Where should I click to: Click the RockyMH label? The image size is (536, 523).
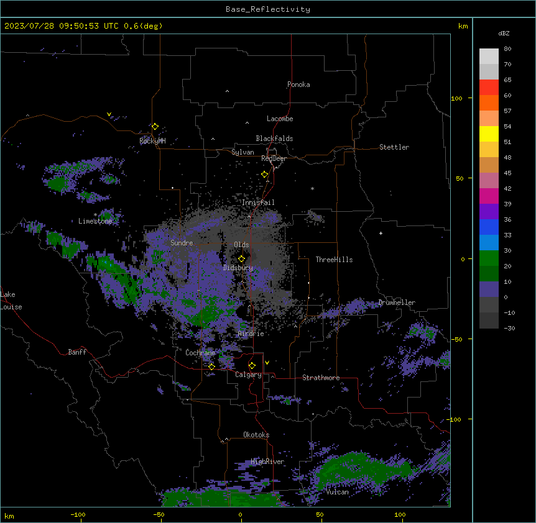click(x=152, y=141)
